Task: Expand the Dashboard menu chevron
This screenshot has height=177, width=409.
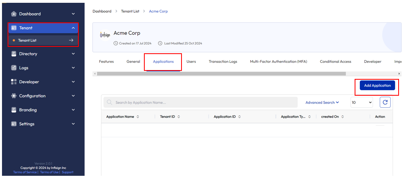Action: pyautogui.click(x=73, y=14)
